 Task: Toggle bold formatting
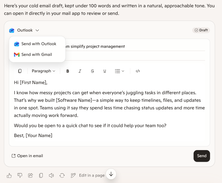(68, 71)
